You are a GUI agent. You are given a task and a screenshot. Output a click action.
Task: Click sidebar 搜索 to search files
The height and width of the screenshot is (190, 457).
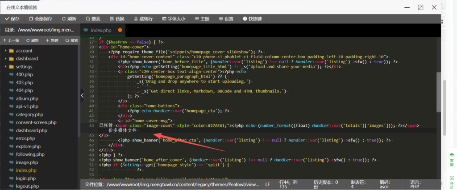click(x=72, y=40)
